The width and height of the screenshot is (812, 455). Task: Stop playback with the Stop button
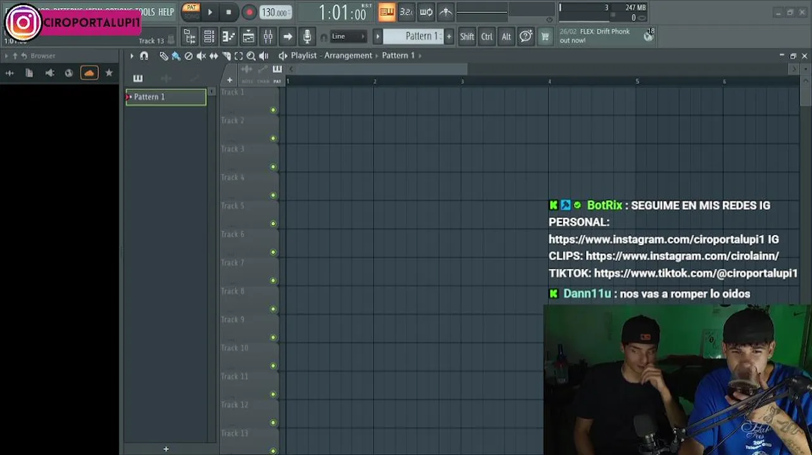click(x=228, y=12)
